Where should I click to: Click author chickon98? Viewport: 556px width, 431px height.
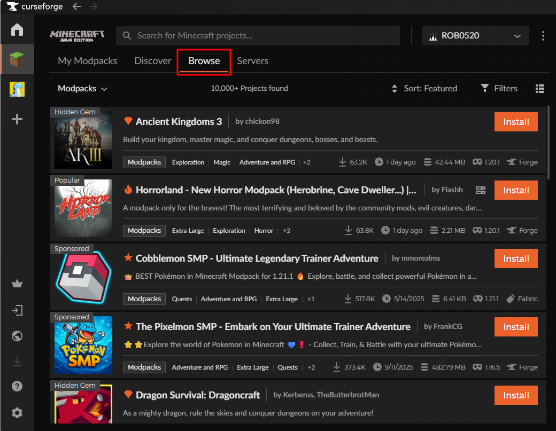(262, 121)
